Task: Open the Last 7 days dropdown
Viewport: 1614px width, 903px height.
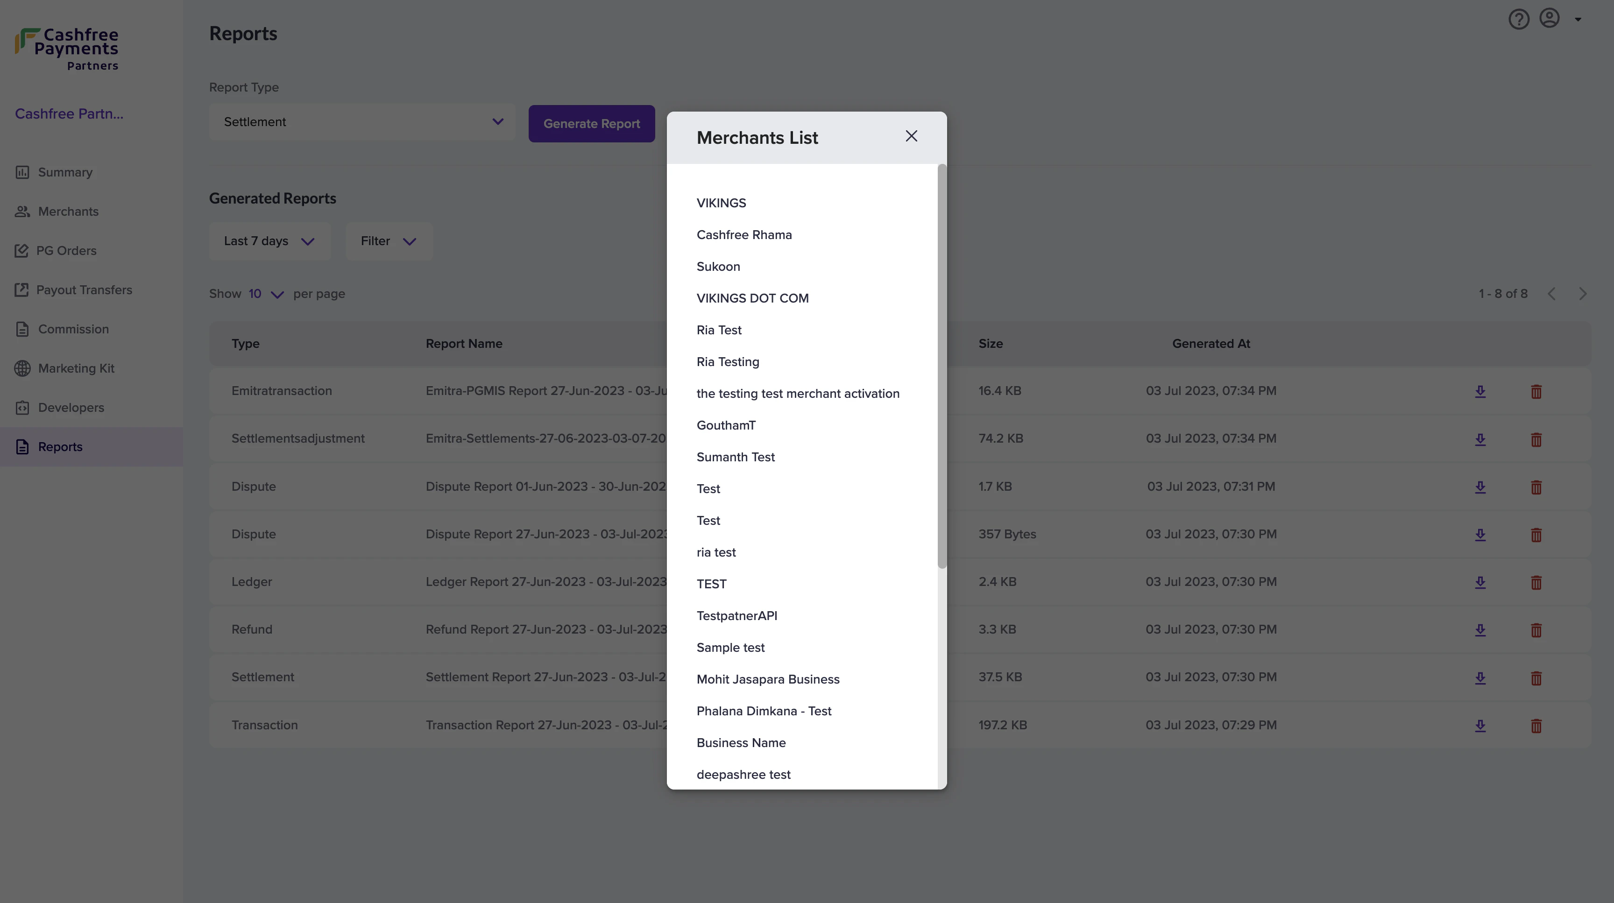Action: [x=269, y=242]
